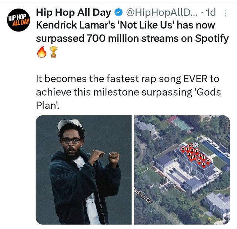Open the 1d timestamp link
Screen dimensions: 237x229
point(211,12)
